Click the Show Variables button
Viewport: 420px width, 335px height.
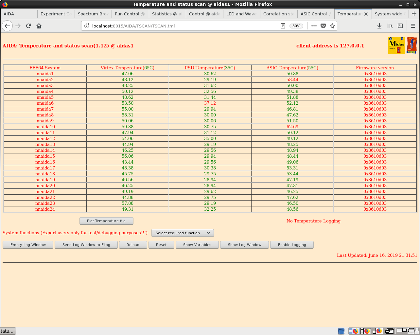pos(197,245)
